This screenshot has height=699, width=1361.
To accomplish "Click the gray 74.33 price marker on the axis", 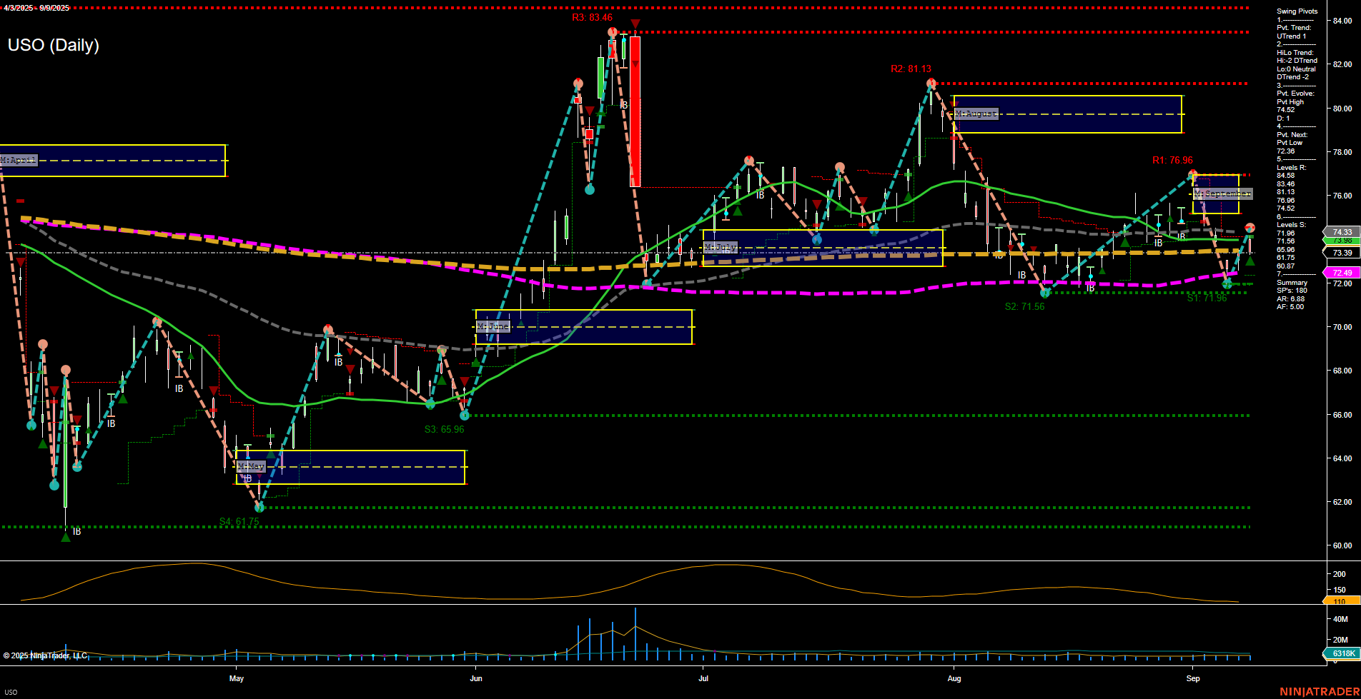I will [1344, 233].
